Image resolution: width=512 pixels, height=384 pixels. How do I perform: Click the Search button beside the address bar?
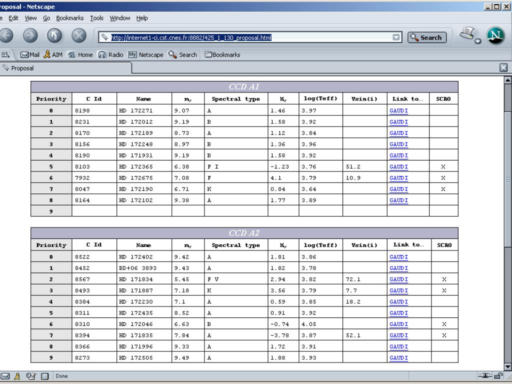427,37
